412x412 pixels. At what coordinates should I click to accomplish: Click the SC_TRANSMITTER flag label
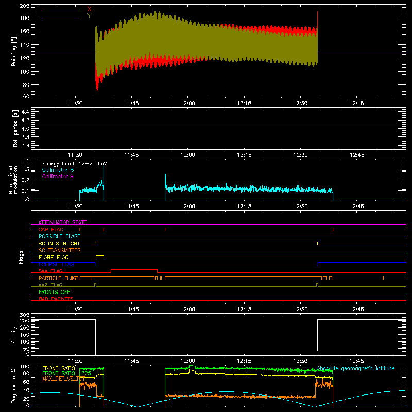[60, 250]
